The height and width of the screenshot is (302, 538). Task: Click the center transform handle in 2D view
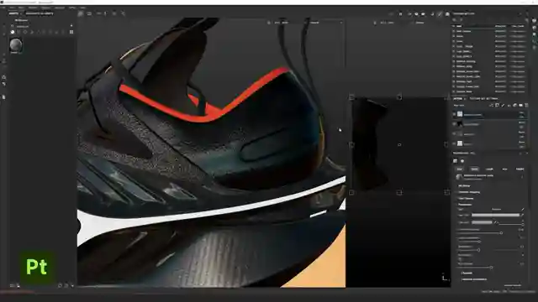(x=399, y=145)
